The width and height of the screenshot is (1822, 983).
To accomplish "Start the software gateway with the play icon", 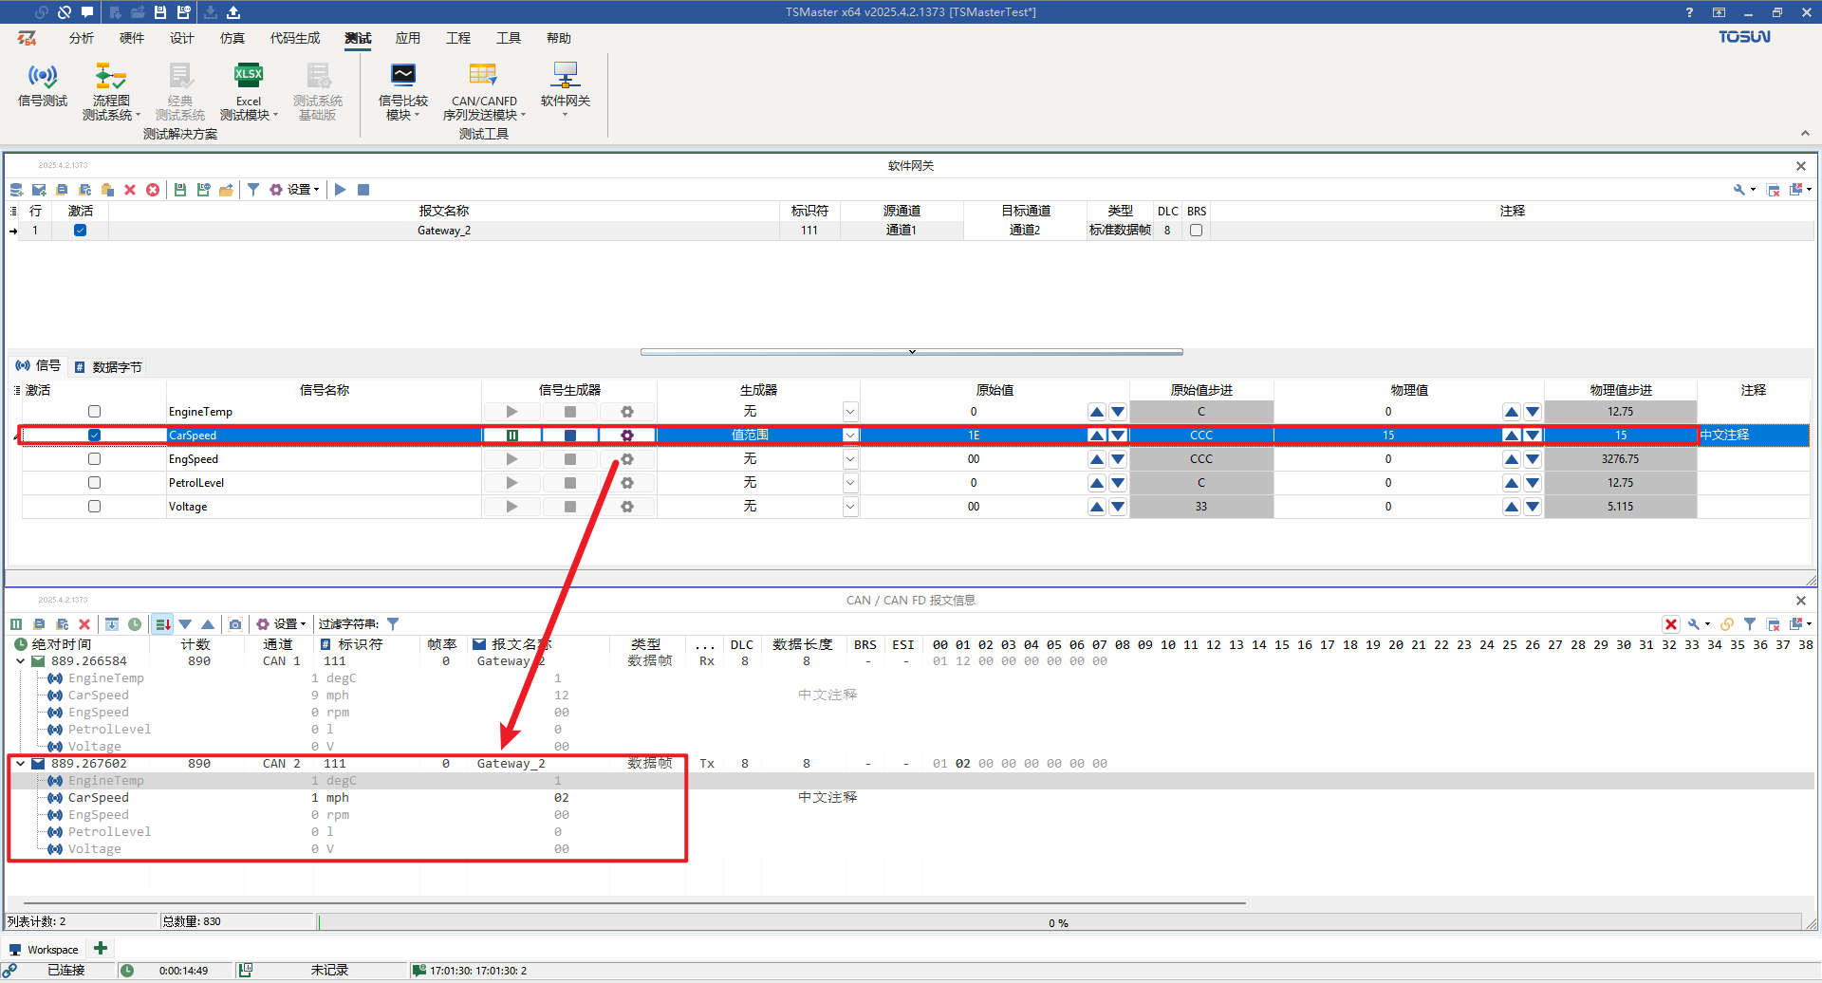I will 340,190.
